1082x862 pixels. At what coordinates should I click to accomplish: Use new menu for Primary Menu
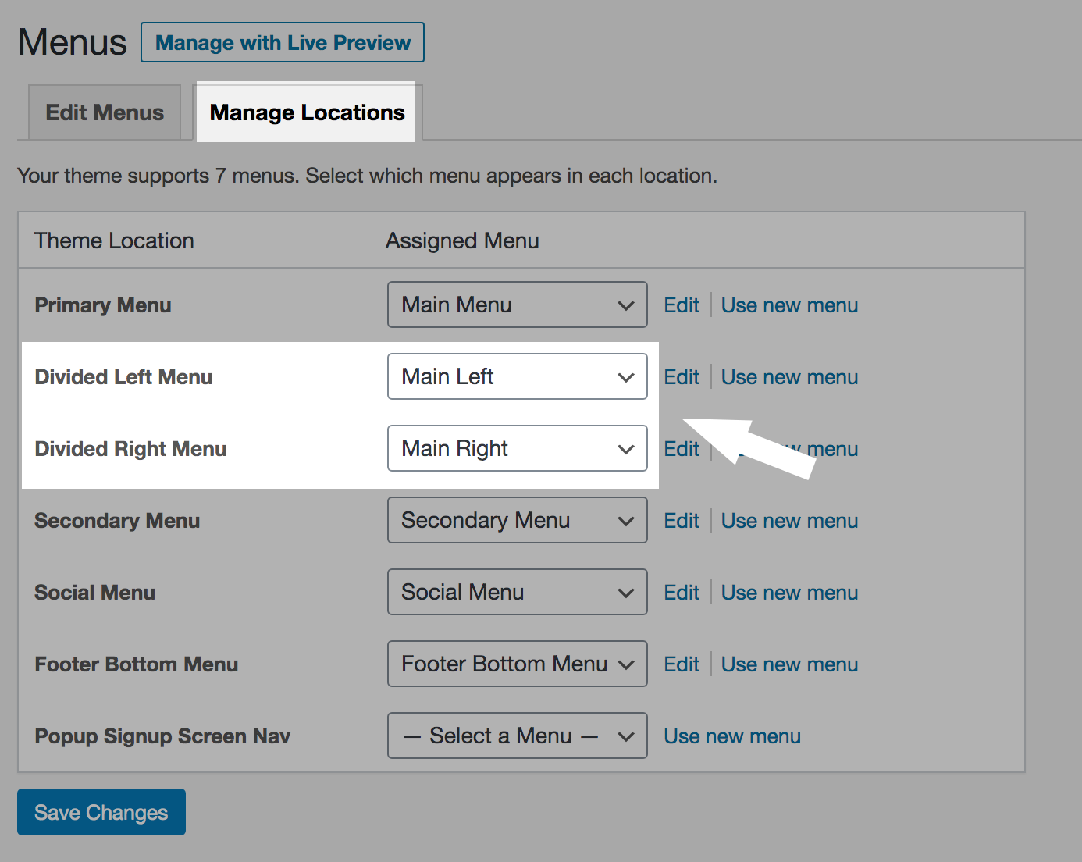click(789, 305)
